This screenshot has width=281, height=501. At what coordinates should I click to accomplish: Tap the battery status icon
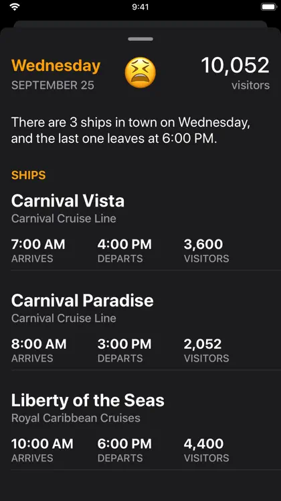point(268,7)
